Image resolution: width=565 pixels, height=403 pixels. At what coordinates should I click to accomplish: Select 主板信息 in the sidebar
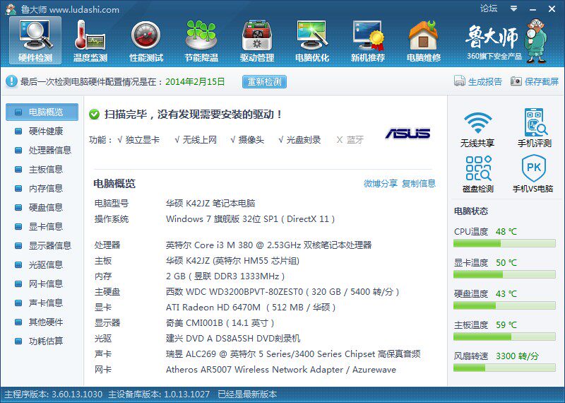[42, 169]
